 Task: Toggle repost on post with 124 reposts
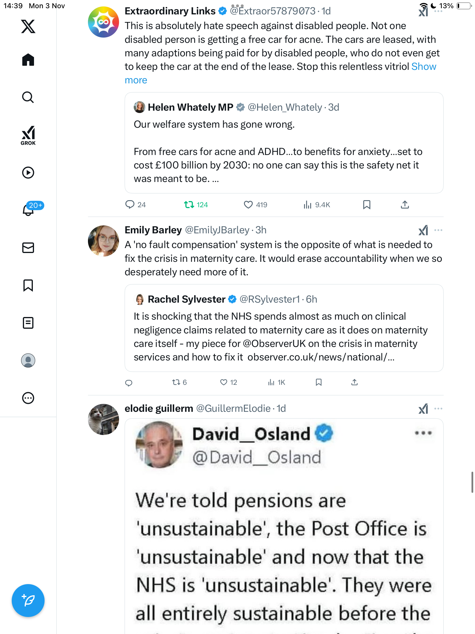click(x=189, y=205)
